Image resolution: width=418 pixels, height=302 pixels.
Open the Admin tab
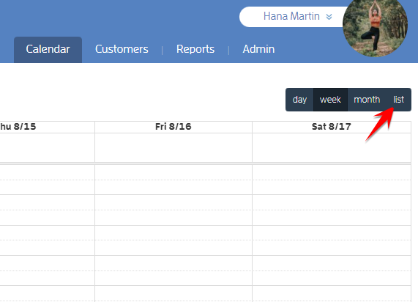pyautogui.click(x=258, y=49)
